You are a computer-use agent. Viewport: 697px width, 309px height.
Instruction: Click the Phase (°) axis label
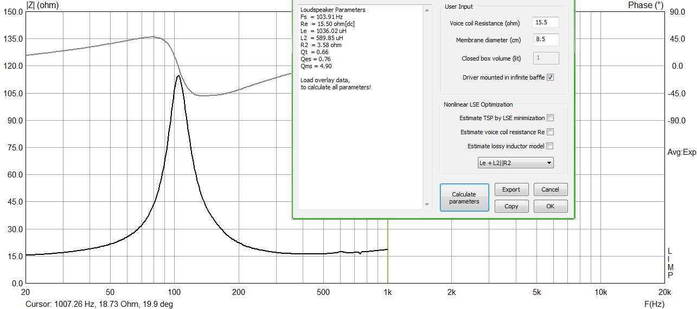[x=645, y=5]
